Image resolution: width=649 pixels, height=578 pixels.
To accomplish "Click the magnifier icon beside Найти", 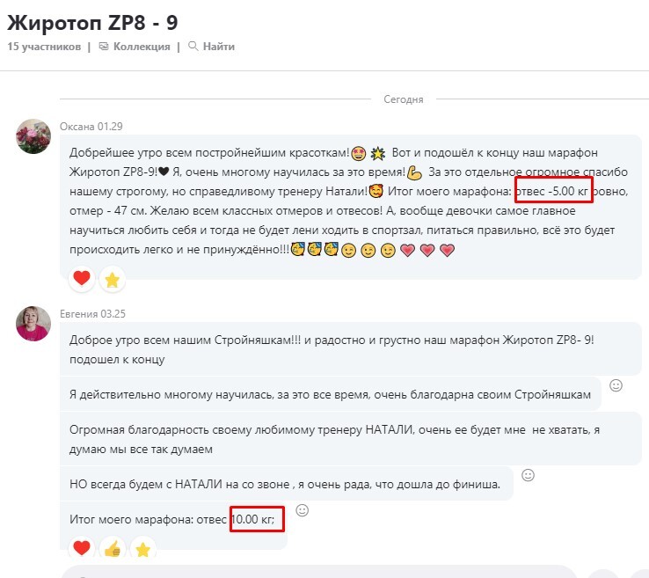I will click(x=193, y=46).
